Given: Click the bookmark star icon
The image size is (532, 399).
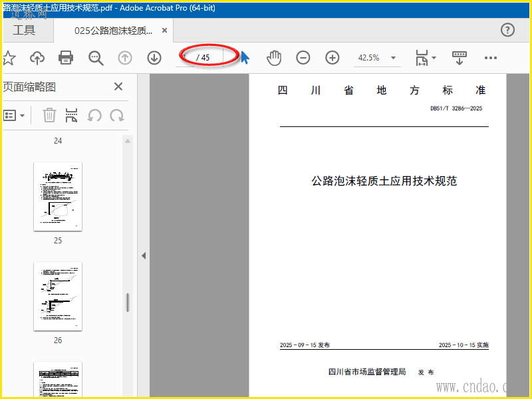Looking at the screenshot, I should [x=9, y=58].
